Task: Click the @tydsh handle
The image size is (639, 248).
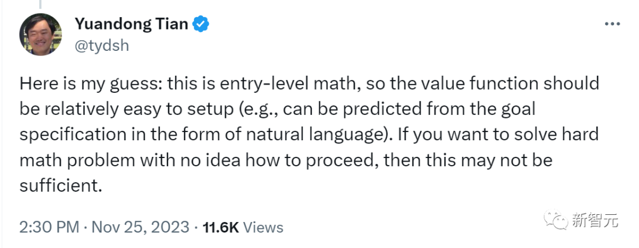Action: tap(102, 46)
